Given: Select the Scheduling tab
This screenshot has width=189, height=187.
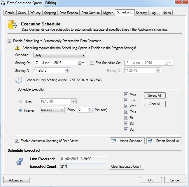Looking at the screenshot, I should tap(125, 12).
